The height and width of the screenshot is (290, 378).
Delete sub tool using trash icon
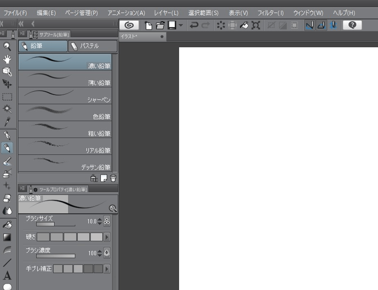click(x=113, y=178)
